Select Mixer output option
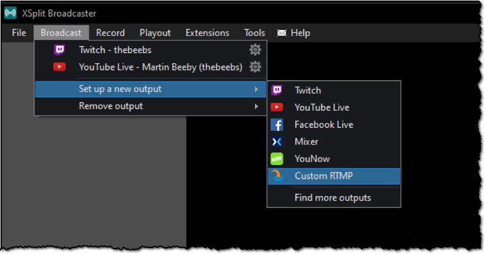 (334, 142)
